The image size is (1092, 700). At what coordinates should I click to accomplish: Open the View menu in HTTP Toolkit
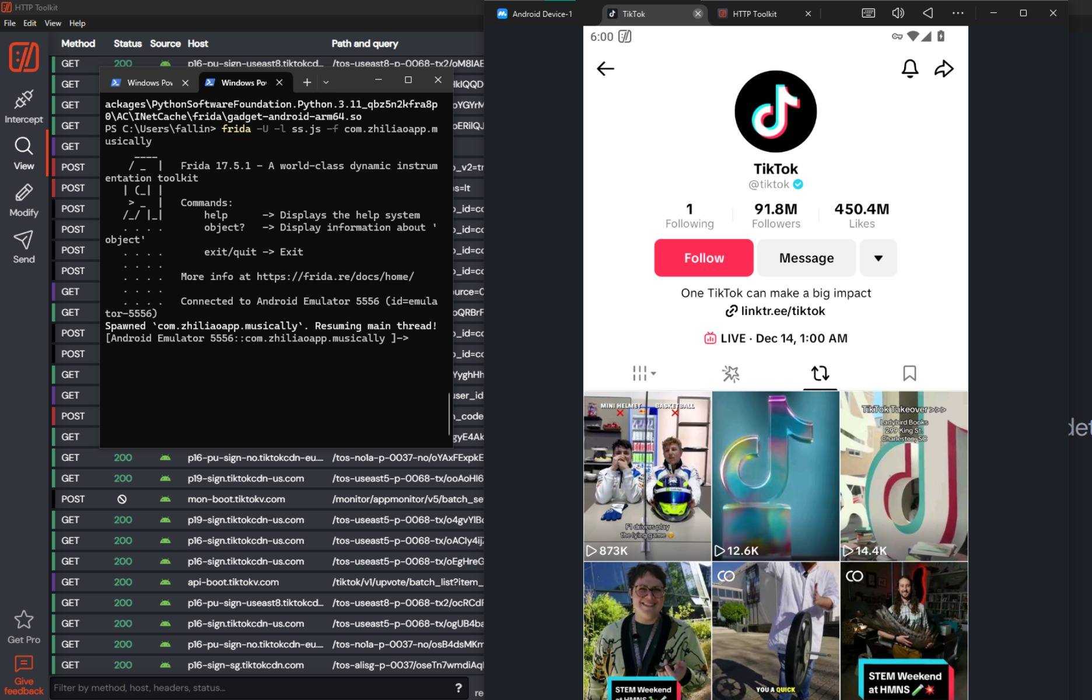[x=52, y=23]
